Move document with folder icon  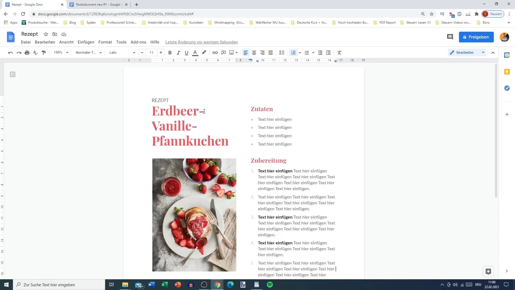(55, 34)
